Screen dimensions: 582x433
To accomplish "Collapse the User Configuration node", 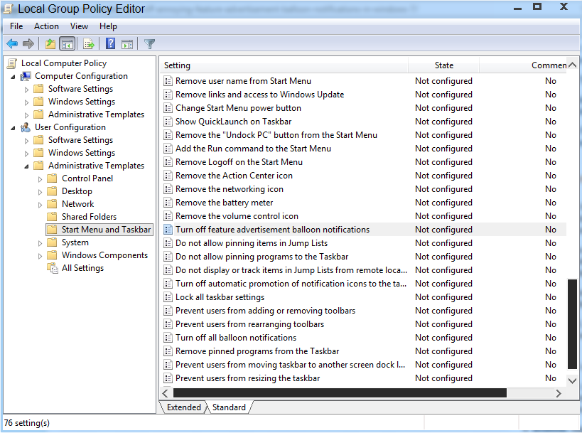I will 14,128.
